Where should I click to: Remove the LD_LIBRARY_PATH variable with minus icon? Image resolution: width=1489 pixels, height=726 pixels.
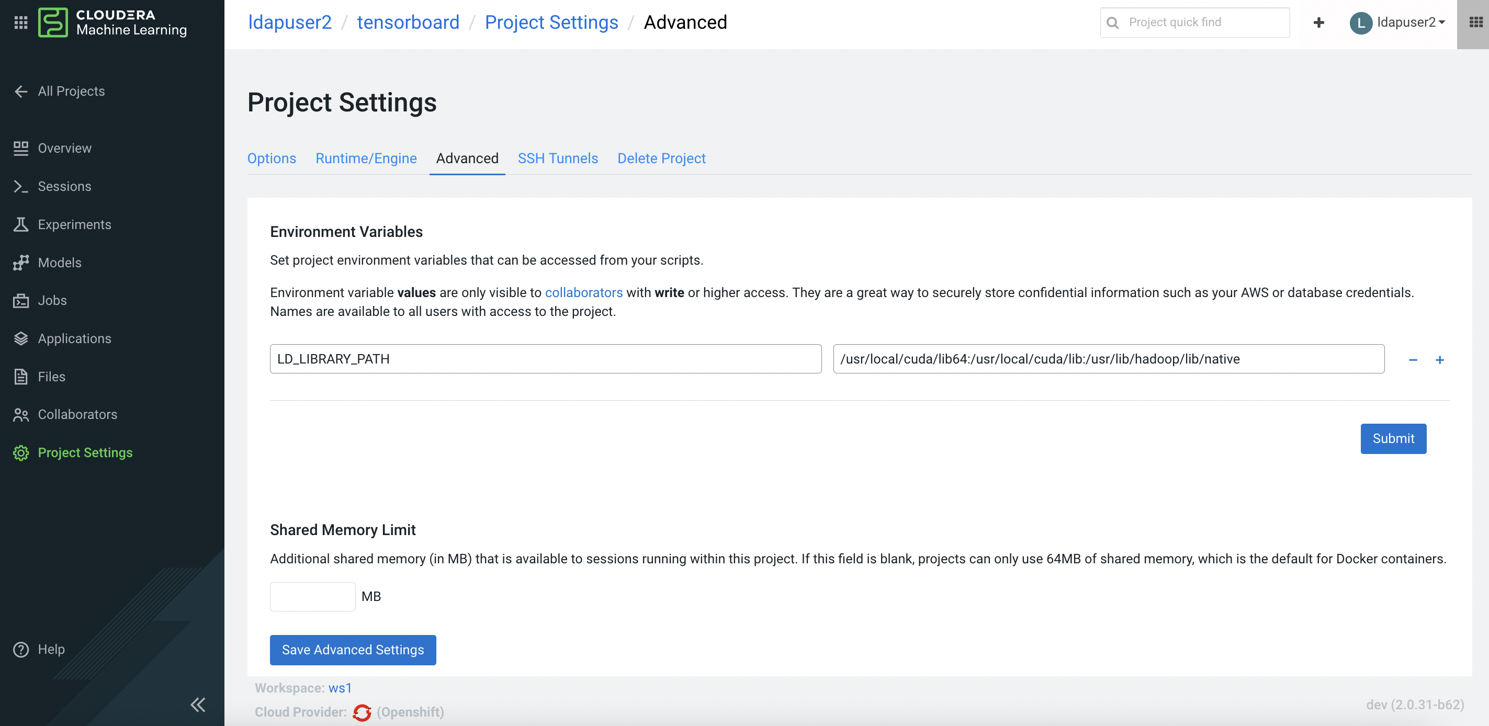(1413, 359)
